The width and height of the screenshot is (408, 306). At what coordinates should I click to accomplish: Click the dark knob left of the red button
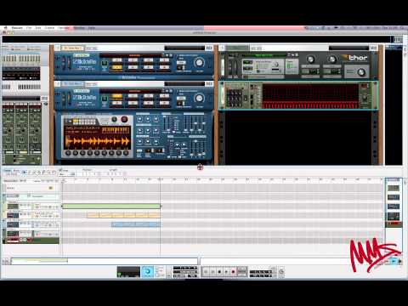click(114, 120)
